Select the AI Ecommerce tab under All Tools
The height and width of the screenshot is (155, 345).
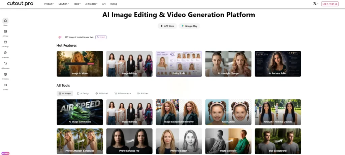pyautogui.click(x=123, y=93)
